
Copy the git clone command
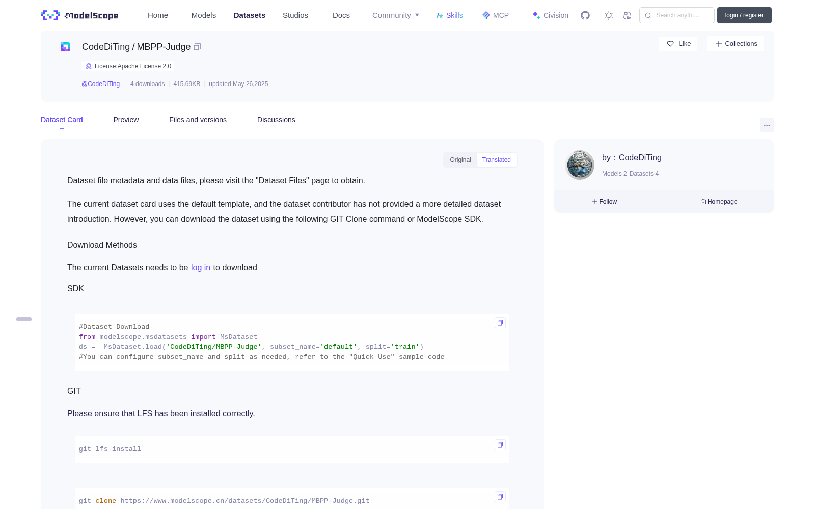[x=500, y=497]
